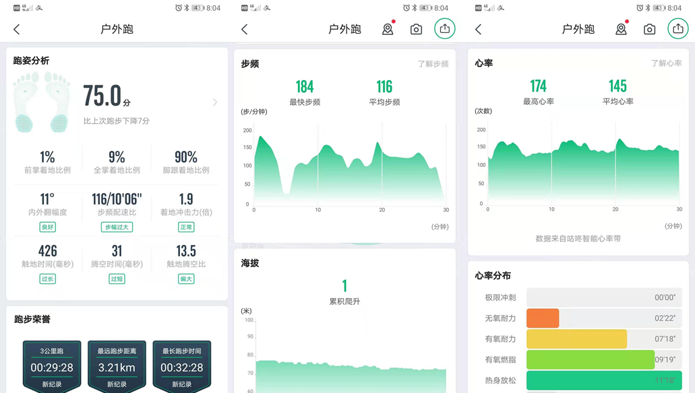695x393 pixels.
Task: Tap the 有氧燃脂 light green bar
Action: coord(591,360)
